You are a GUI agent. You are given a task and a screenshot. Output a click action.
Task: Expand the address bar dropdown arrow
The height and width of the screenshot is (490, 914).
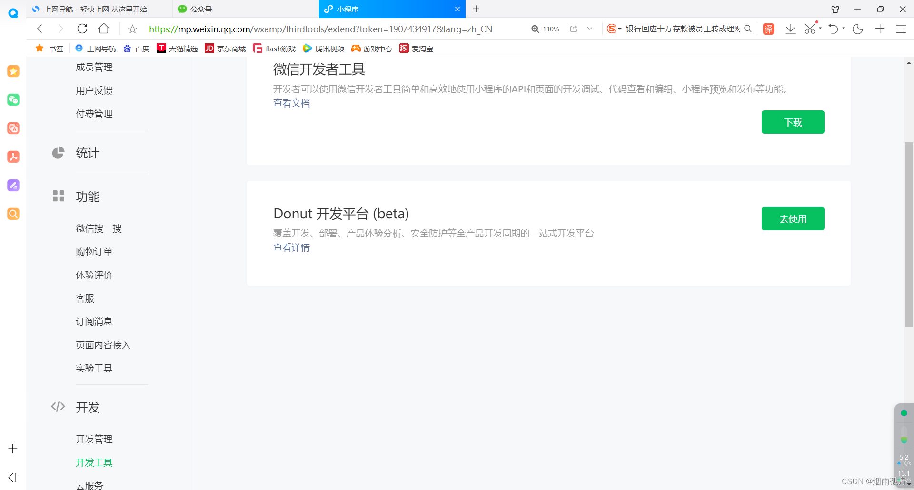(x=590, y=29)
